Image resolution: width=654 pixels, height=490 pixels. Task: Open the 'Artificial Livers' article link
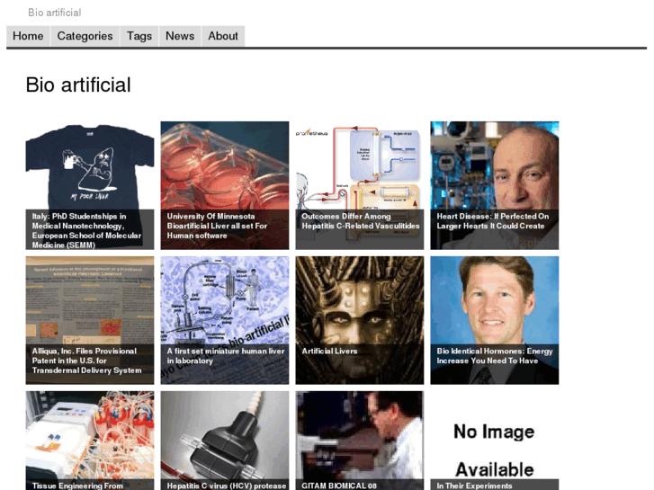[x=329, y=352]
